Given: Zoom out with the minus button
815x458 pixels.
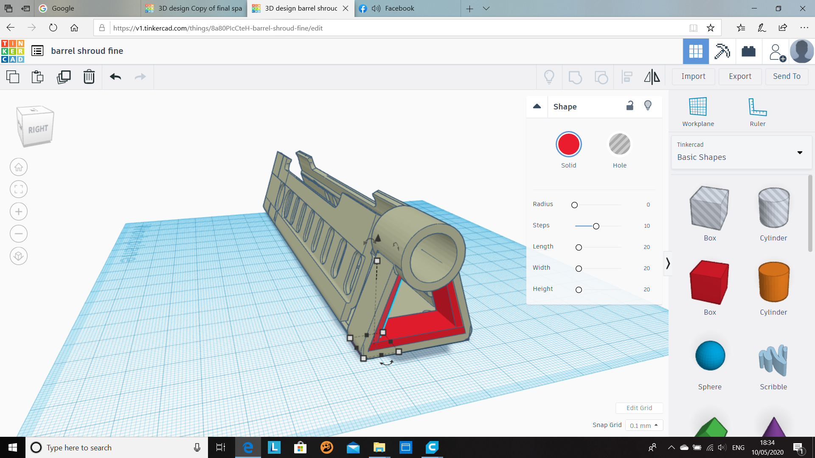Looking at the screenshot, I should 19,234.
